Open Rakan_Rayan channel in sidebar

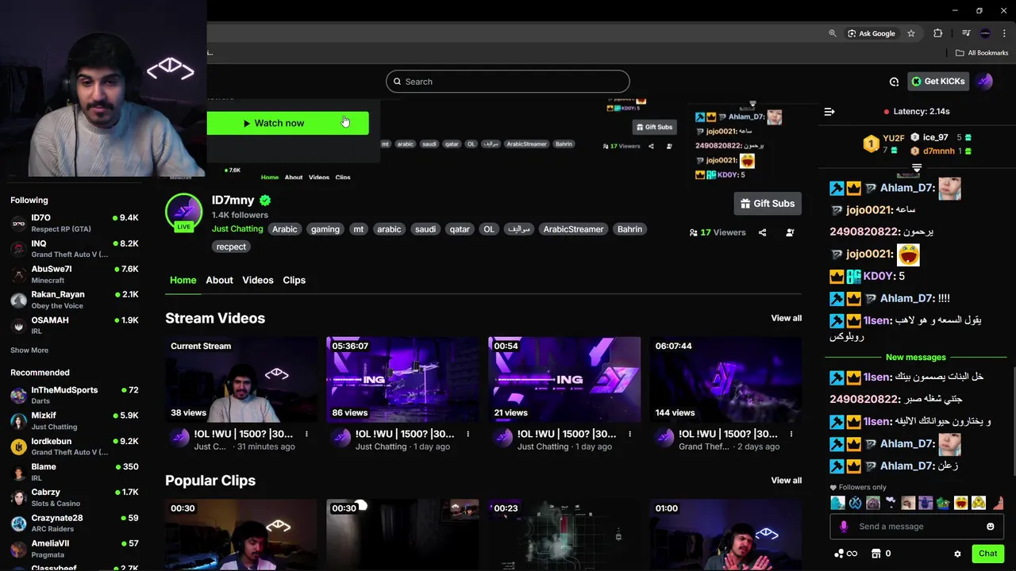click(75, 300)
